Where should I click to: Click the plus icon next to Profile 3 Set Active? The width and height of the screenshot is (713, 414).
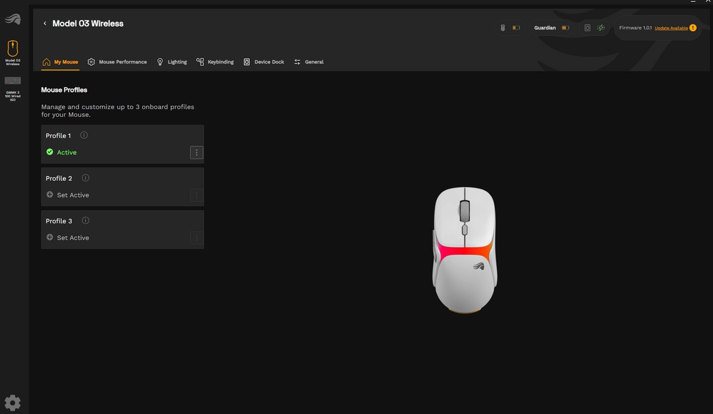(49, 237)
